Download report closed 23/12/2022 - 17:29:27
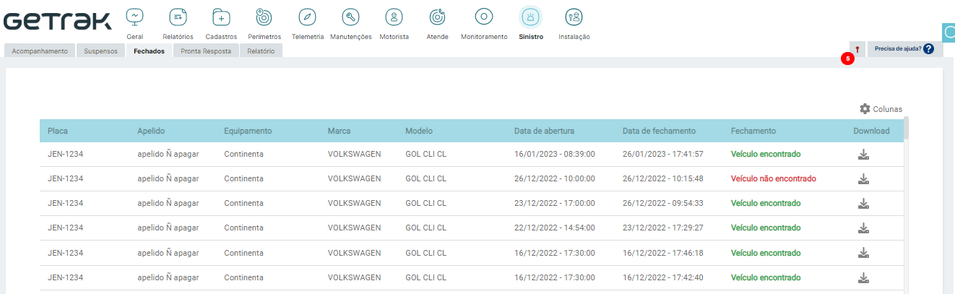Viewport: 955px width, 294px height. (x=863, y=228)
